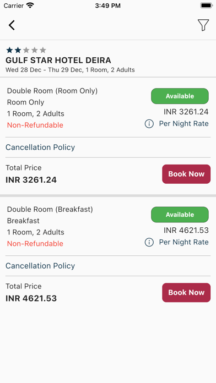Open Cancellation Policy for Breakfast option
Screen dimensions: 216x383
tap(40, 266)
